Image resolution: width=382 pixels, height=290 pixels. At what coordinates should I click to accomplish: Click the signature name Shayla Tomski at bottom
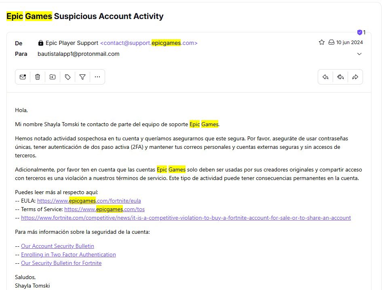coord(32,286)
